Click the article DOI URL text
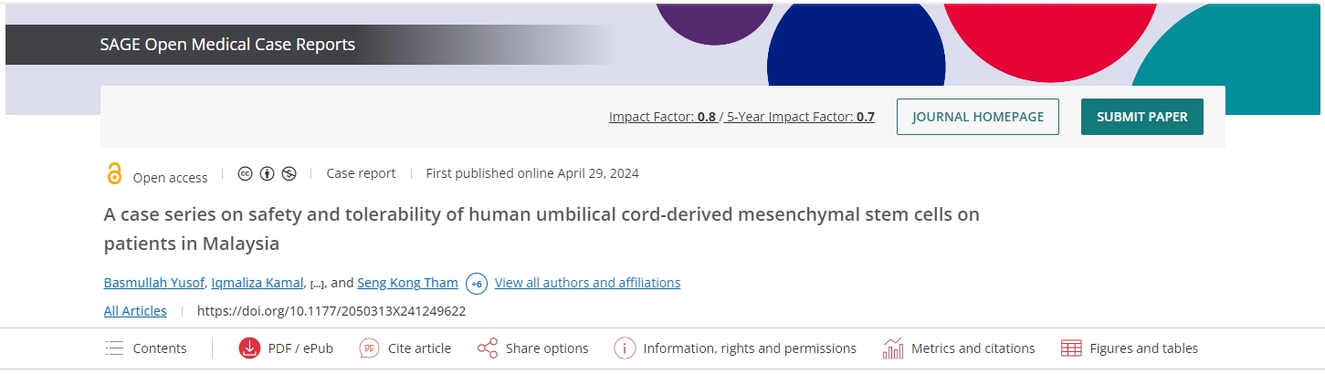 click(331, 311)
